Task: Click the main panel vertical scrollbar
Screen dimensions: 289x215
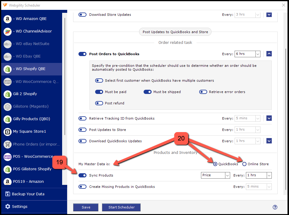Action: click(x=286, y=119)
